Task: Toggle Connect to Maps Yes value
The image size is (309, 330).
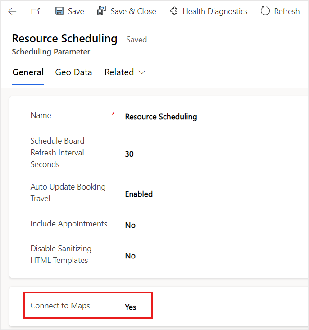Action: coord(131,307)
